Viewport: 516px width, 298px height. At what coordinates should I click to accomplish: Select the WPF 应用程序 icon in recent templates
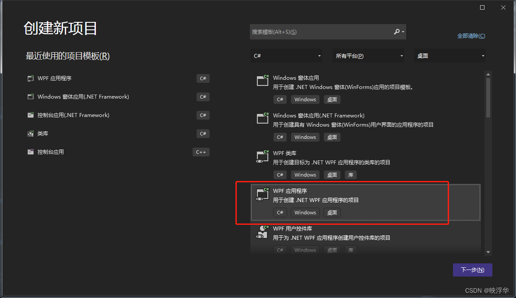click(30, 78)
